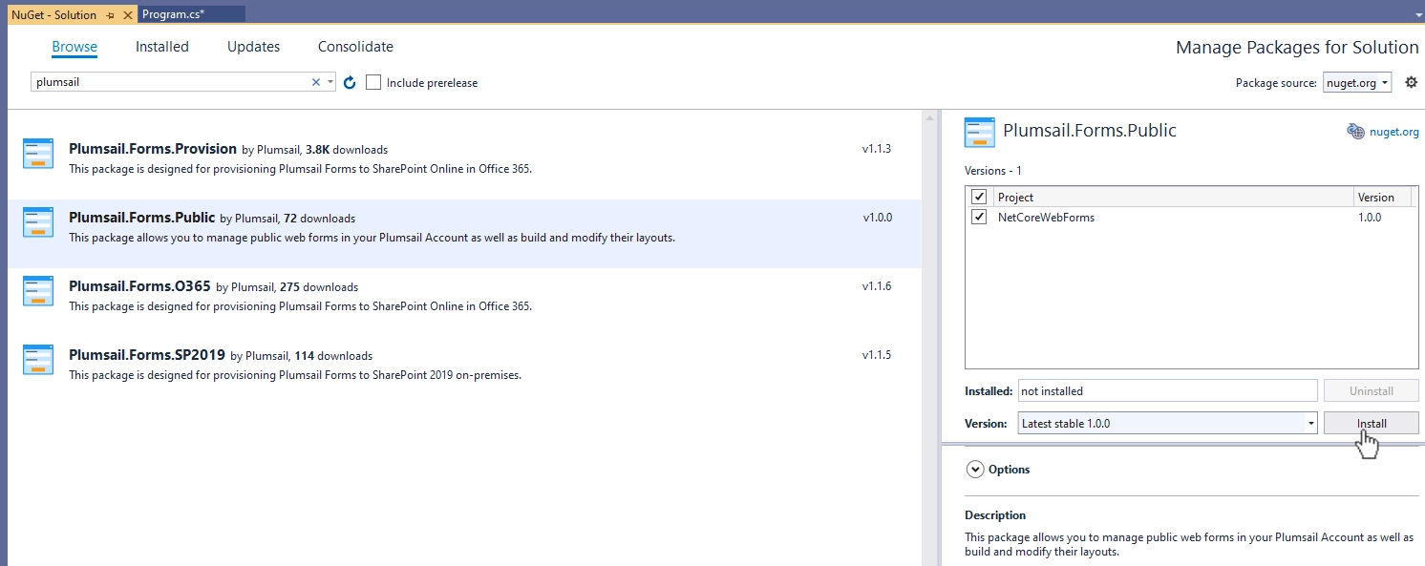Screen dimensions: 1425x566
Task: Select Plumsail.Forms.SP2019 package title
Action: point(147,355)
